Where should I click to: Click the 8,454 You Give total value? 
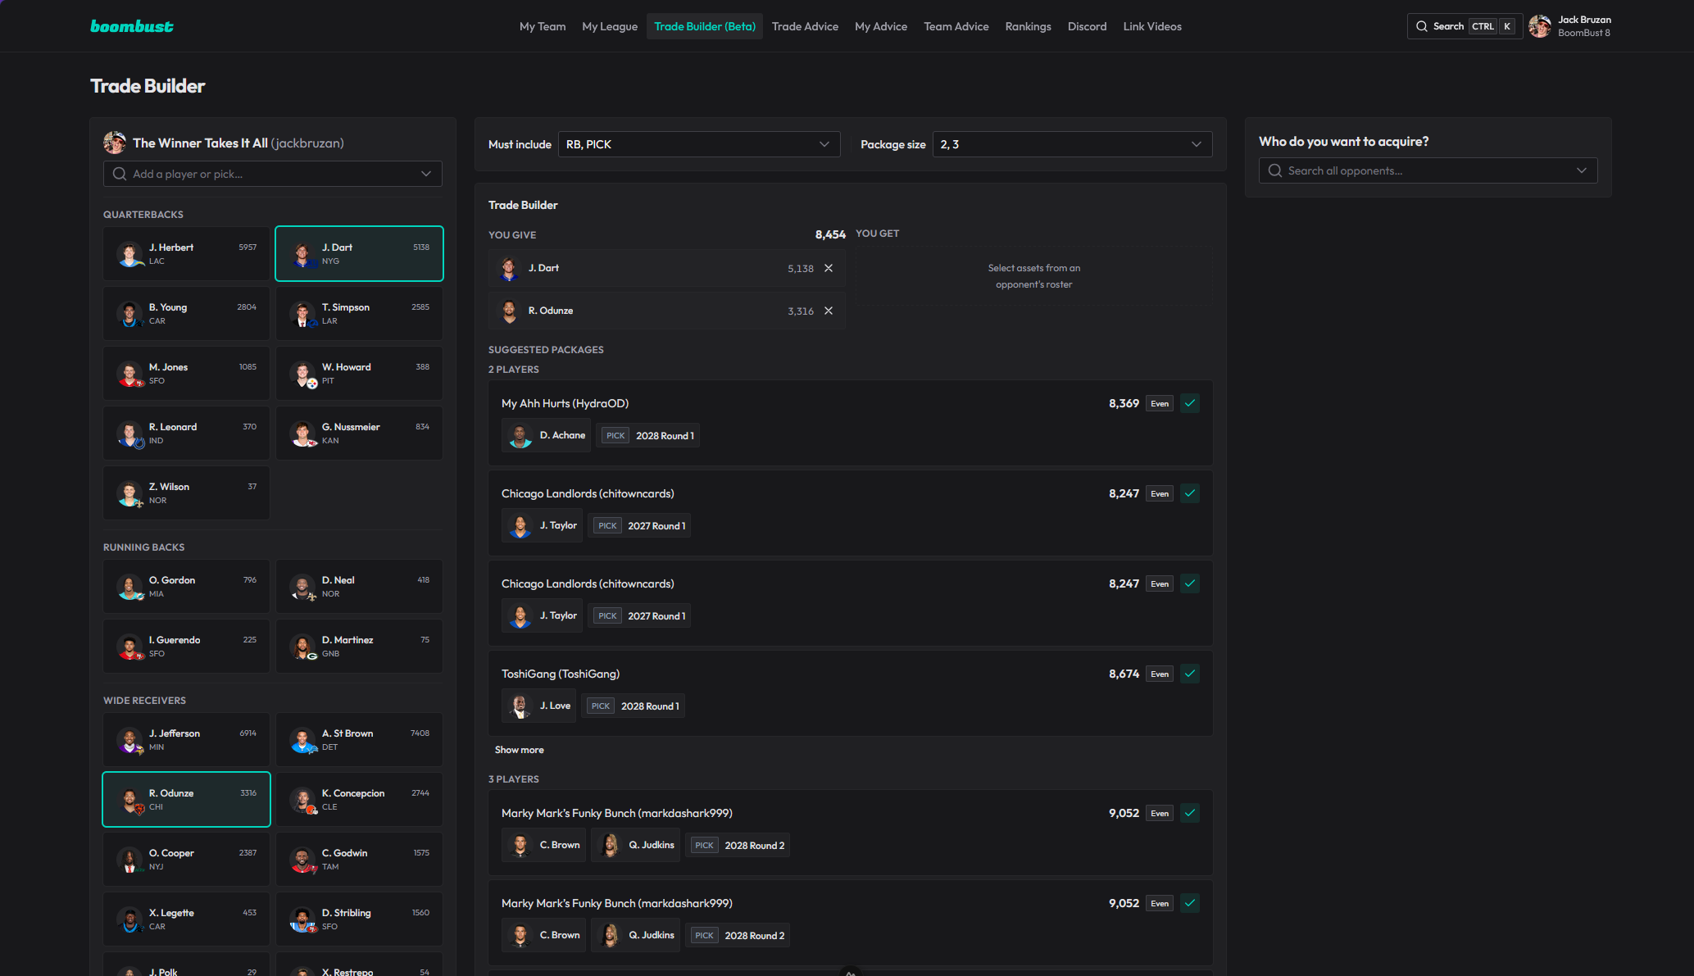coord(830,234)
